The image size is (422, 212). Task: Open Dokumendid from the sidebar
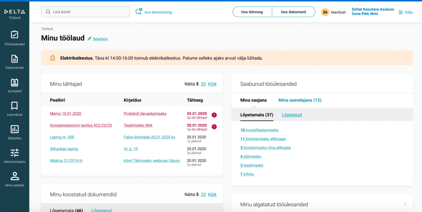pyautogui.click(x=14, y=61)
